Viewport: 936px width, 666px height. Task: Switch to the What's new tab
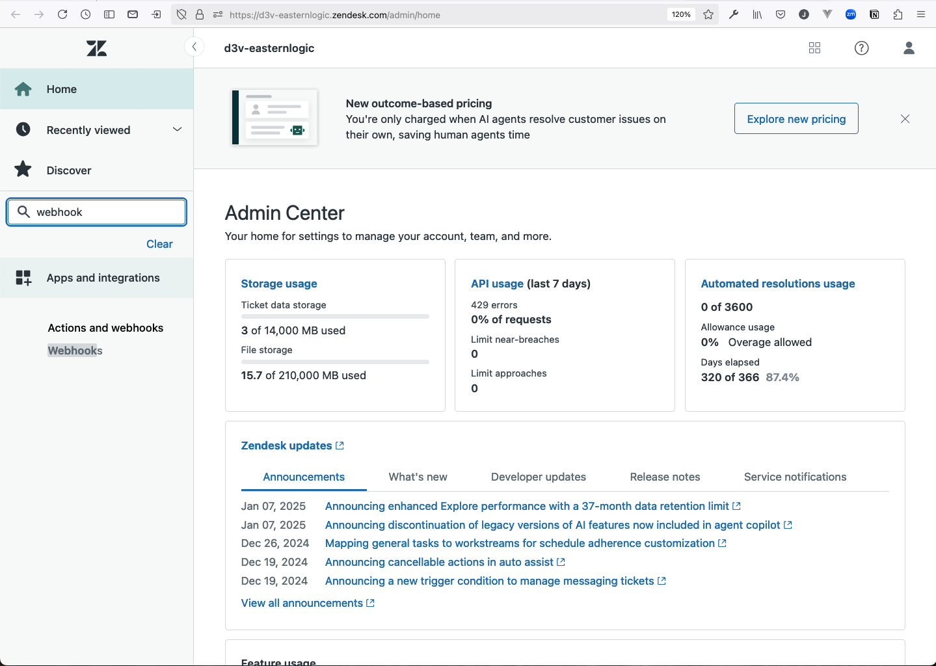click(x=417, y=477)
